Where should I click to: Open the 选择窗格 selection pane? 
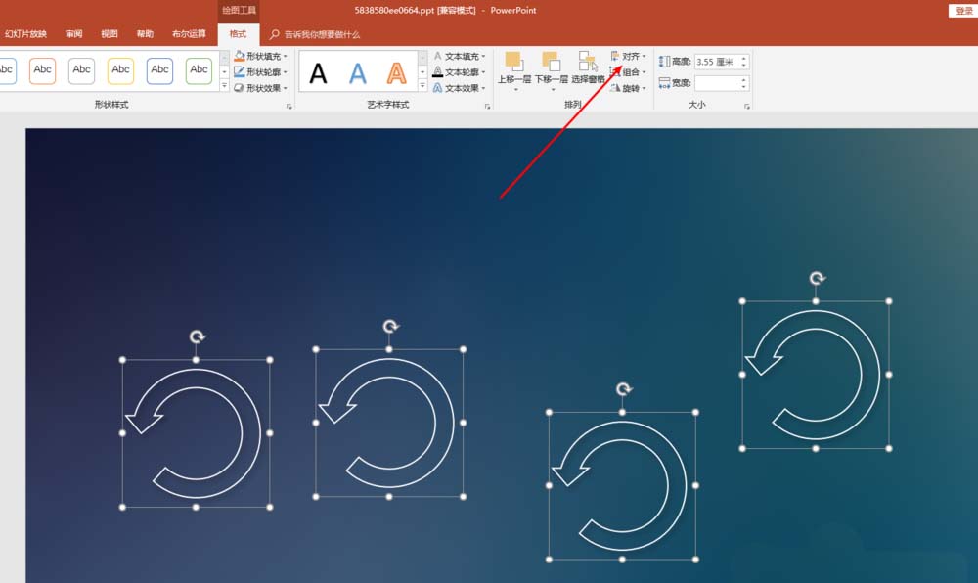pyautogui.click(x=588, y=67)
